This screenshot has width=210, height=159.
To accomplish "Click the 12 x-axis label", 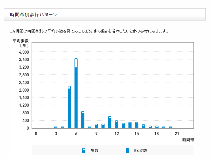I will (116, 134).
